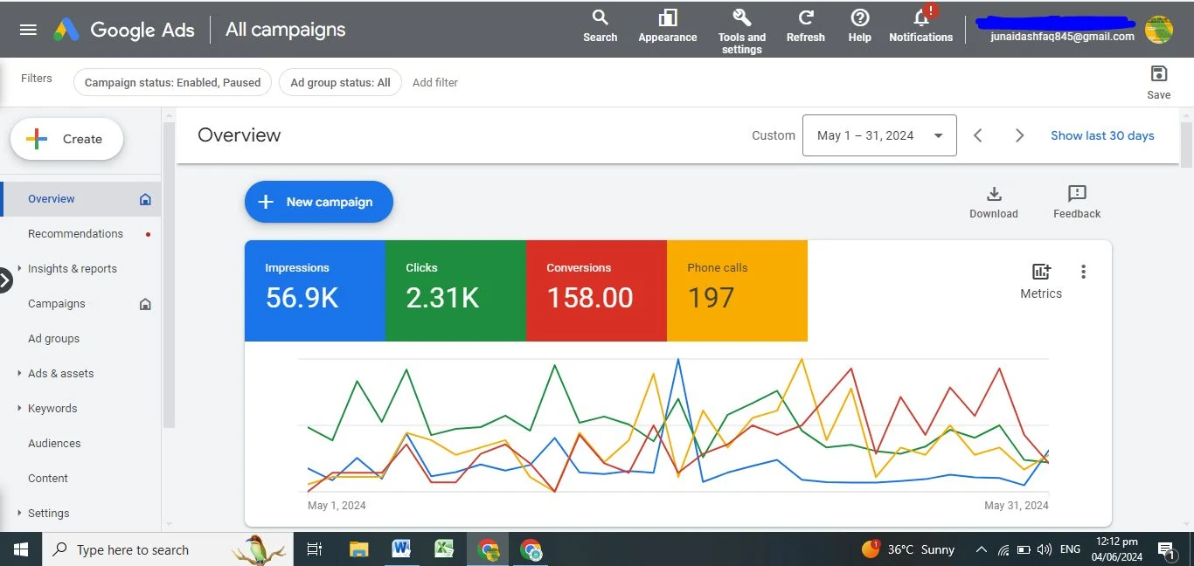This screenshot has height=566, width=1194.
Task: Open the scorecard three-dot menu
Action: (x=1084, y=272)
